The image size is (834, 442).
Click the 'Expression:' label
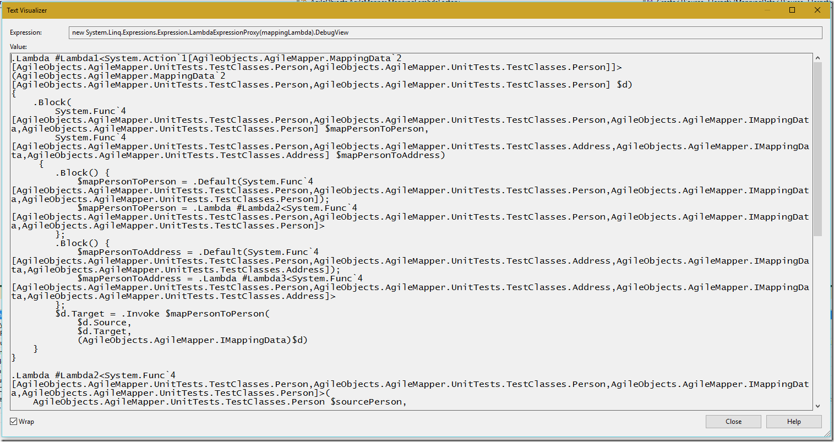click(26, 32)
